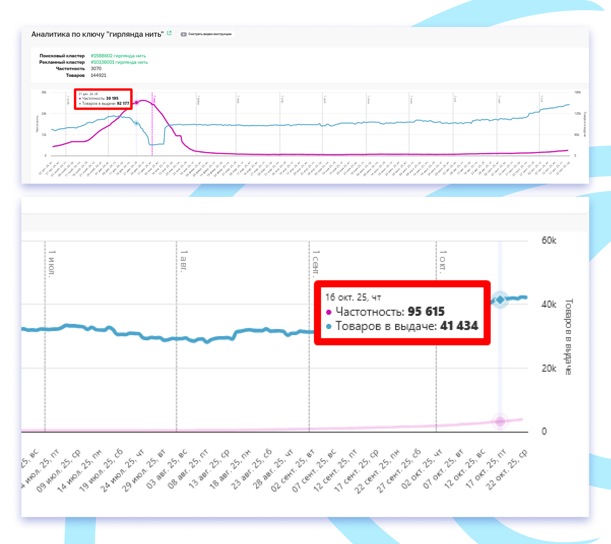Viewport: 611px width, 544px height.
Task: Click the magenta Частотность dot in the large tooltip
Action: [328, 312]
